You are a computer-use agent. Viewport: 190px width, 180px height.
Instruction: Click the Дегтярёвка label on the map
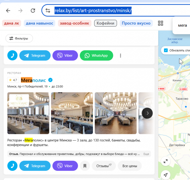[177, 145]
